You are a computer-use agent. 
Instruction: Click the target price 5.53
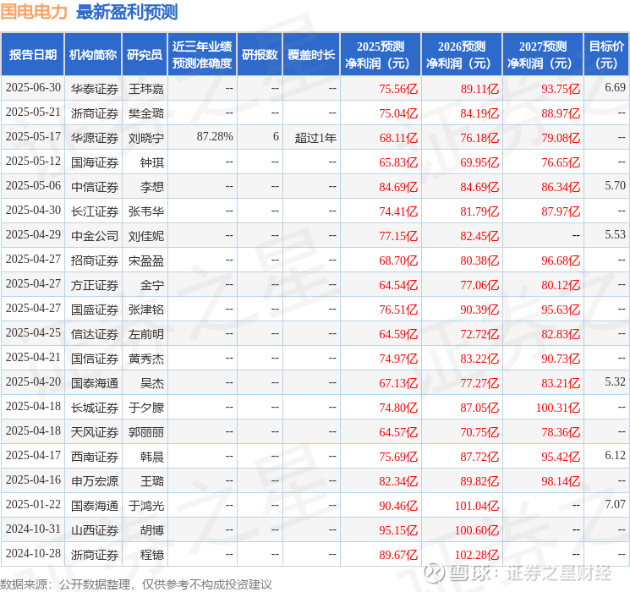pyautogui.click(x=615, y=234)
